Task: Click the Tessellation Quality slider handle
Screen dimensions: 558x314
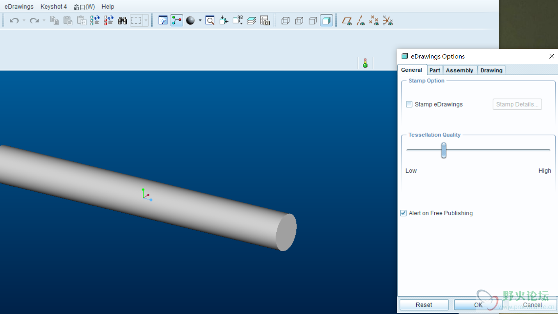Action: 444,150
